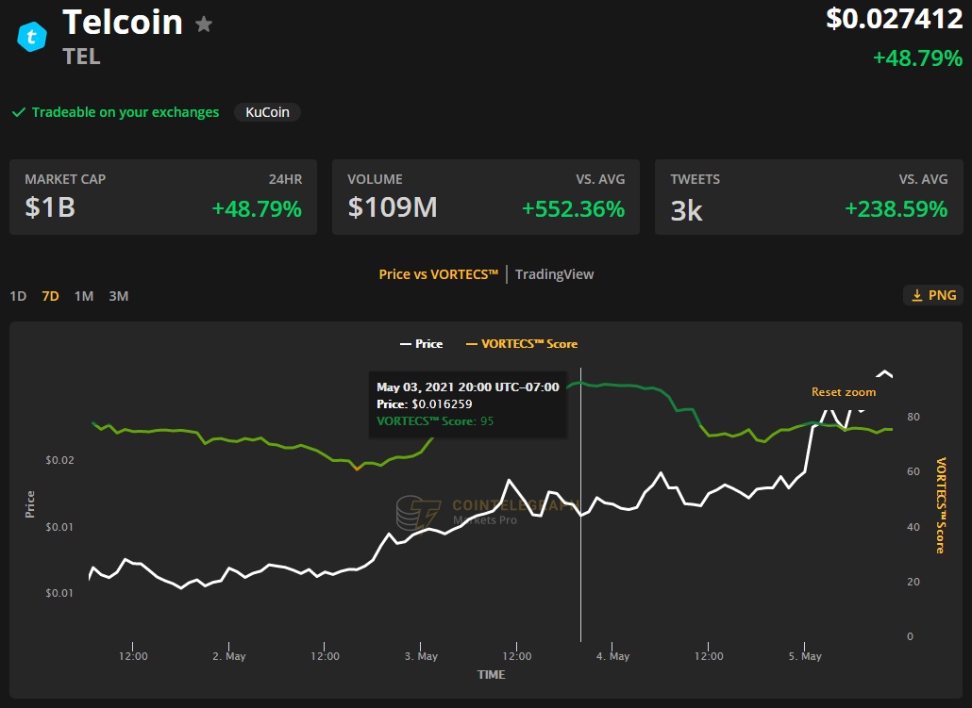Click the chart tooltip showing May 03, 2021

468,404
